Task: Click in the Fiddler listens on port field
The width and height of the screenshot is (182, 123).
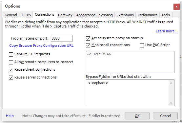Action: [x=62, y=38]
